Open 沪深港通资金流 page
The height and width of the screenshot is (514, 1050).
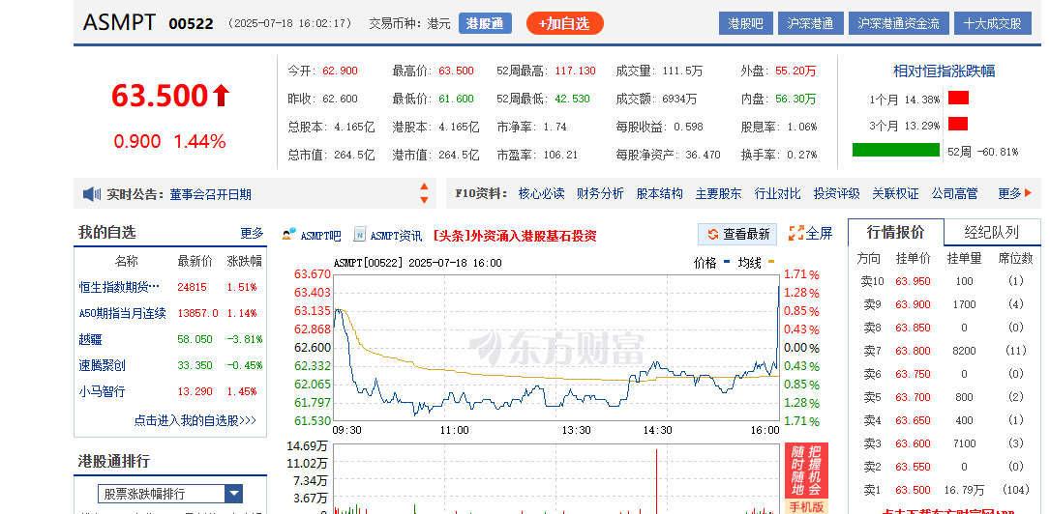point(898,23)
